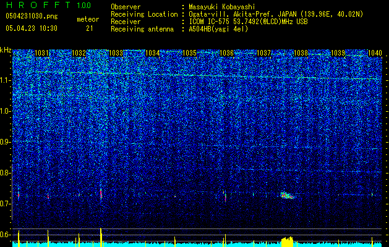Click the 0.7 kHz frequency axis label
This screenshot has height=247, width=389.
pos(5,204)
